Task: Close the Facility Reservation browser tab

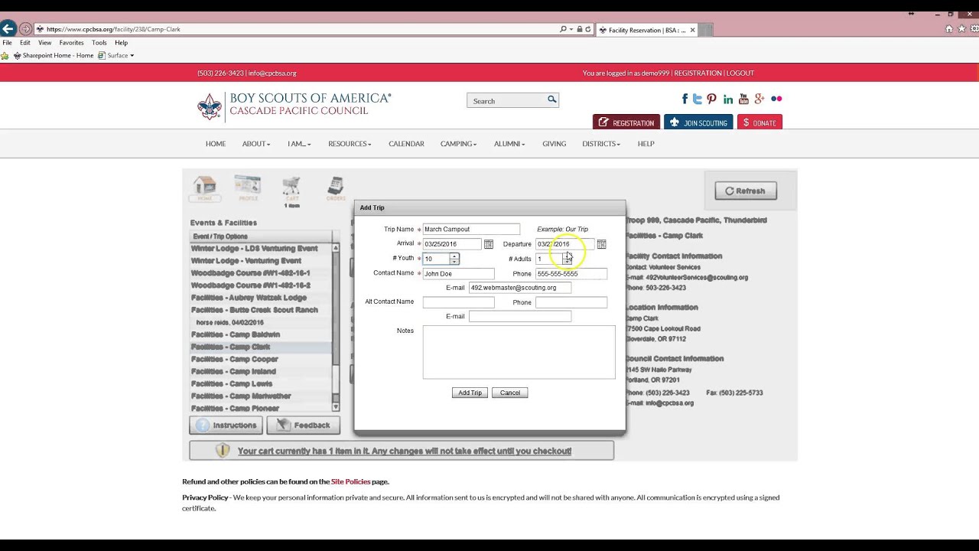Action: 692,30
